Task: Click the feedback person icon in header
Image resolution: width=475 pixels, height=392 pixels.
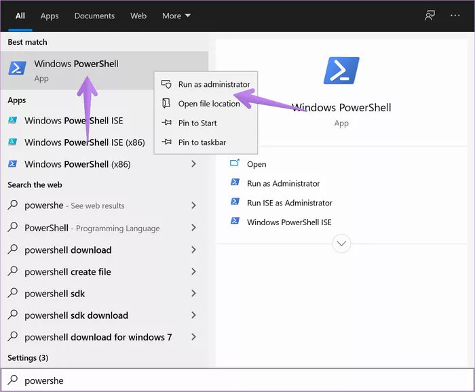Action: click(x=430, y=16)
